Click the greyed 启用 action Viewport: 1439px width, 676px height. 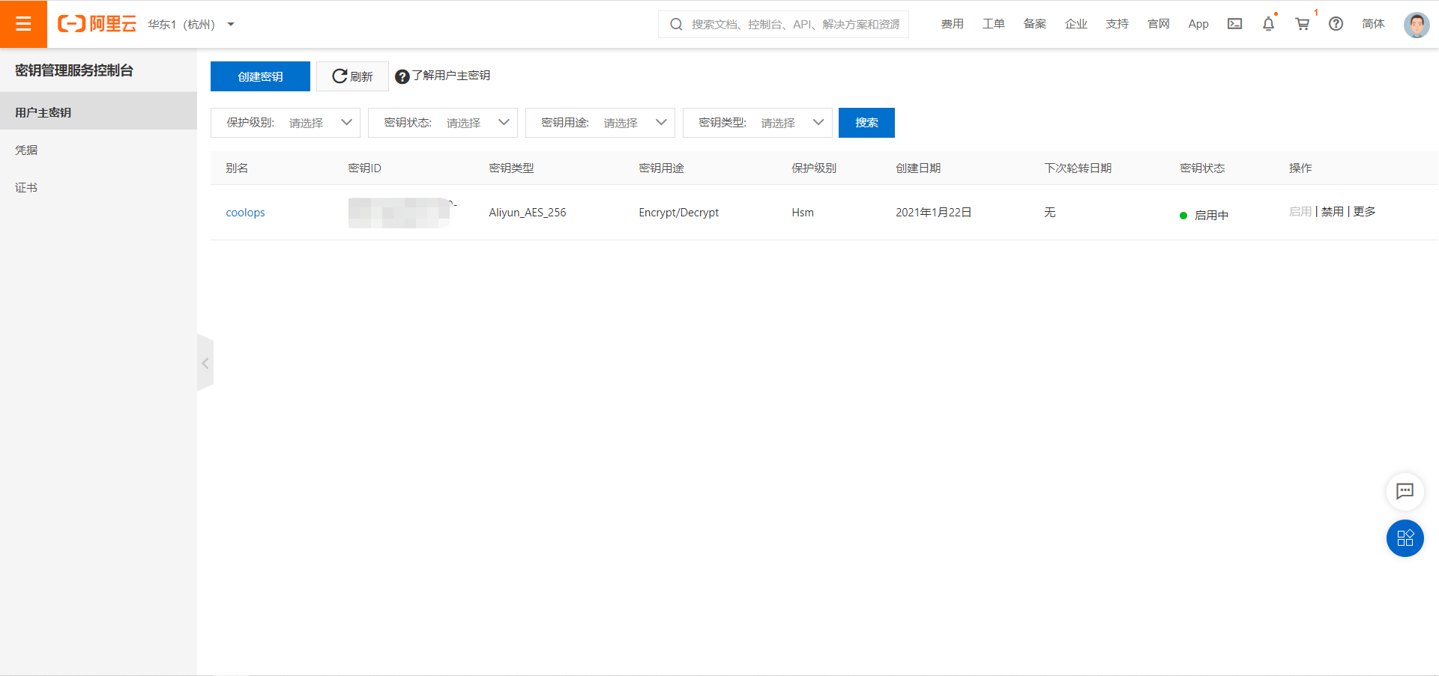1300,212
